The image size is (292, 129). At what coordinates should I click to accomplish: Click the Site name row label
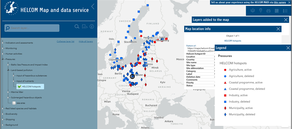(191, 63)
